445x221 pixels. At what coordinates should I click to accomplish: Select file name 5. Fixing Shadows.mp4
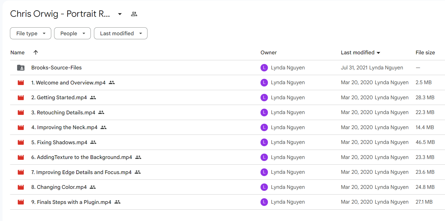pos(59,142)
